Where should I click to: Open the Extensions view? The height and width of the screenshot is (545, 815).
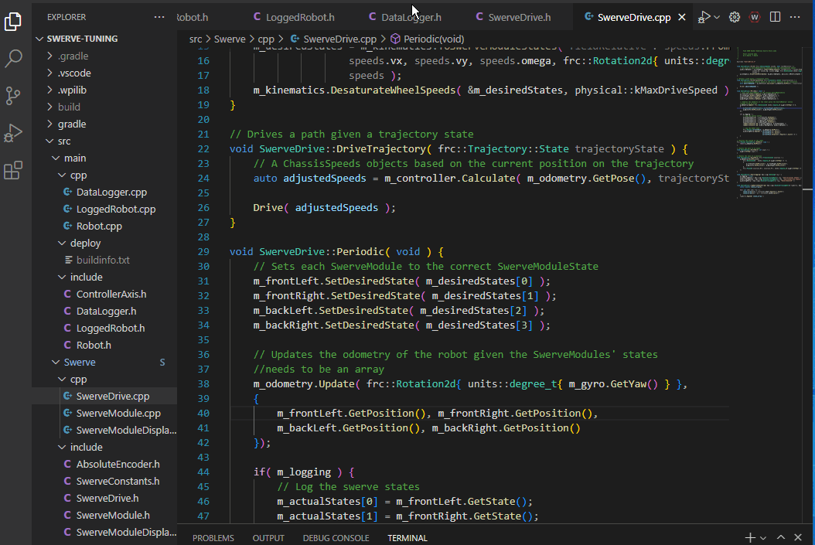pyautogui.click(x=14, y=170)
